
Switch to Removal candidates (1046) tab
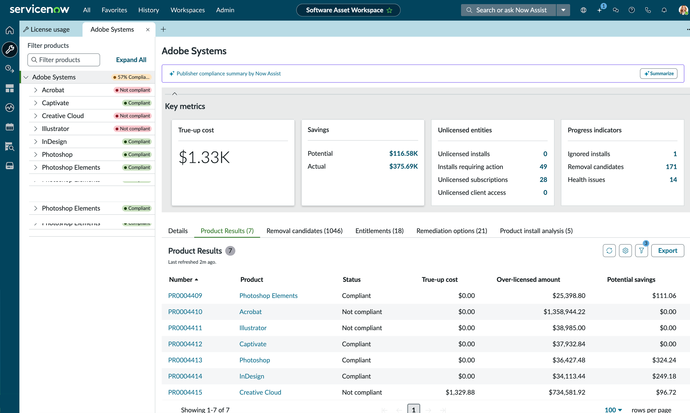point(304,231)
